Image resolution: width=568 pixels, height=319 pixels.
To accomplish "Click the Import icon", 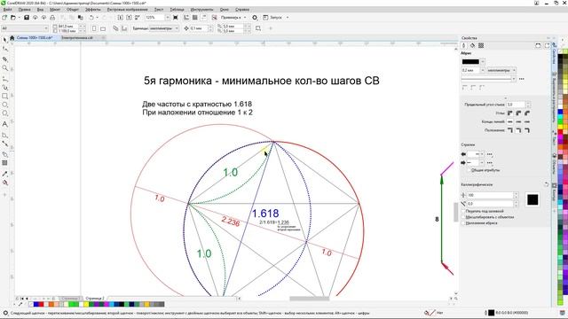I will [x=121, y=18].
